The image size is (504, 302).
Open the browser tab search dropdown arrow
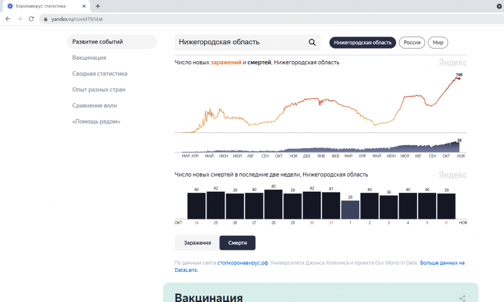click(499, 6)
